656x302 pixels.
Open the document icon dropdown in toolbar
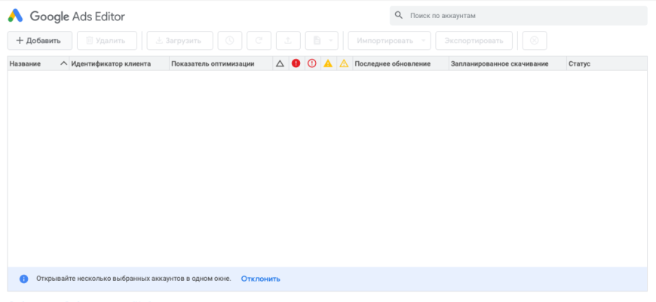(321, 41)
